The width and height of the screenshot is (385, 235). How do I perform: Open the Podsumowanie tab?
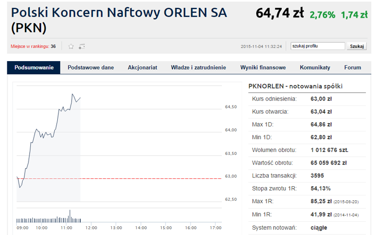(x=34, y=67)
